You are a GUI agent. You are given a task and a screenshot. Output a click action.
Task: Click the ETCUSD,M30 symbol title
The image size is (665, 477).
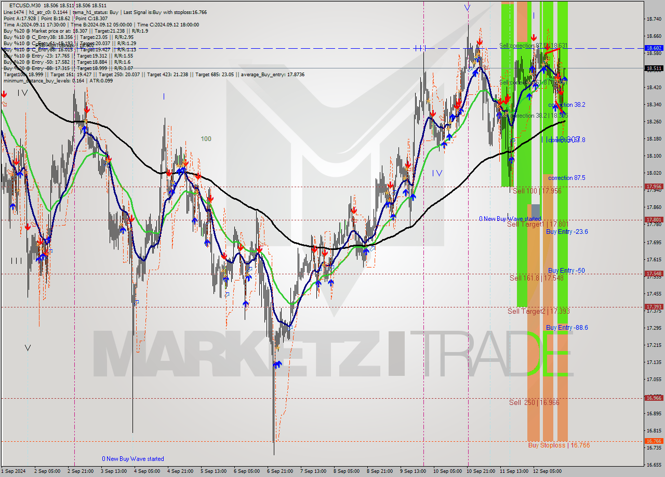pyautogui.click(x=25, y=6)
